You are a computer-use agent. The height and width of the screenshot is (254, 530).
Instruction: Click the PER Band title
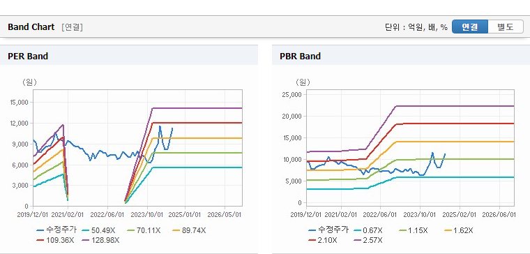[28, 56]
